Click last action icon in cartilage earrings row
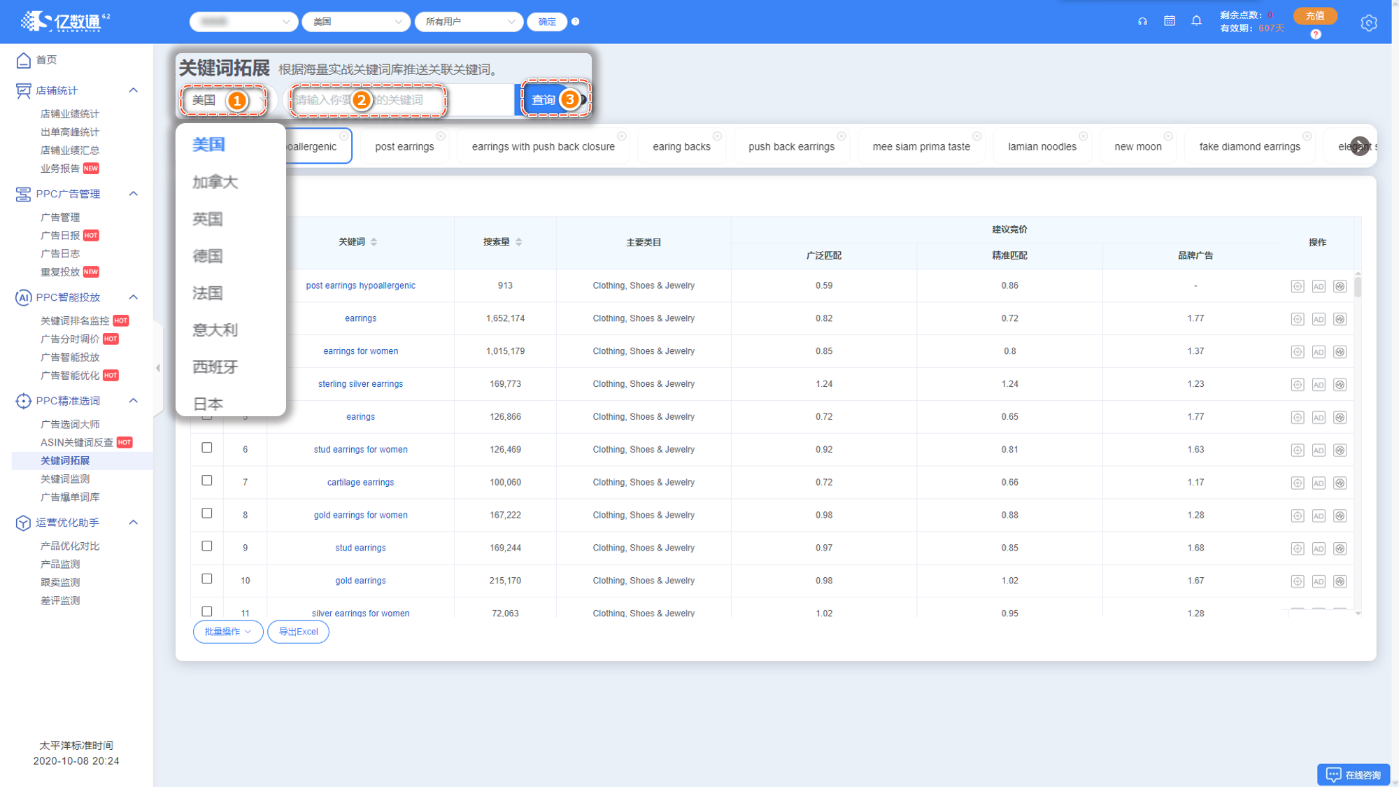The image size is (1399, 787). click(1340, 483)
